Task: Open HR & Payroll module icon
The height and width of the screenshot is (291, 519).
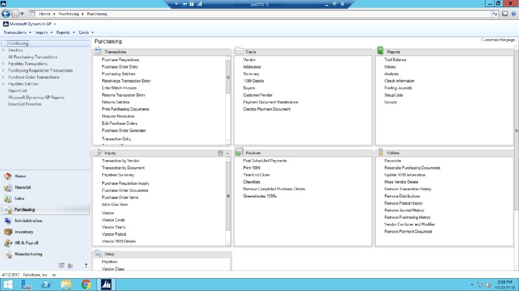Action: (x=8, y=243)
